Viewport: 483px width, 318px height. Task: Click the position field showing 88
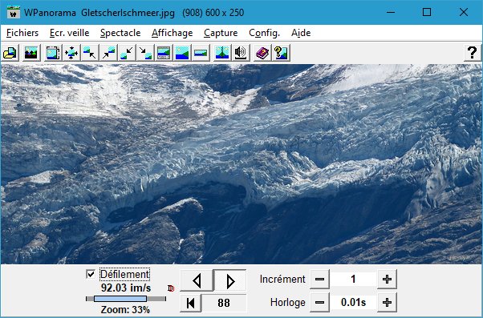(224, 303)
